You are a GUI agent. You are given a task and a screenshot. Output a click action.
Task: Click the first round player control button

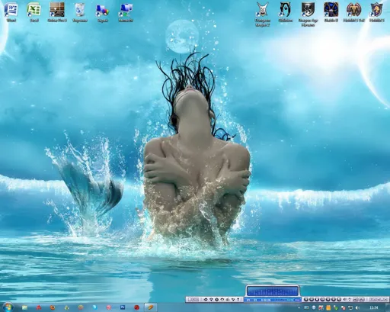[x=306, y=300]
